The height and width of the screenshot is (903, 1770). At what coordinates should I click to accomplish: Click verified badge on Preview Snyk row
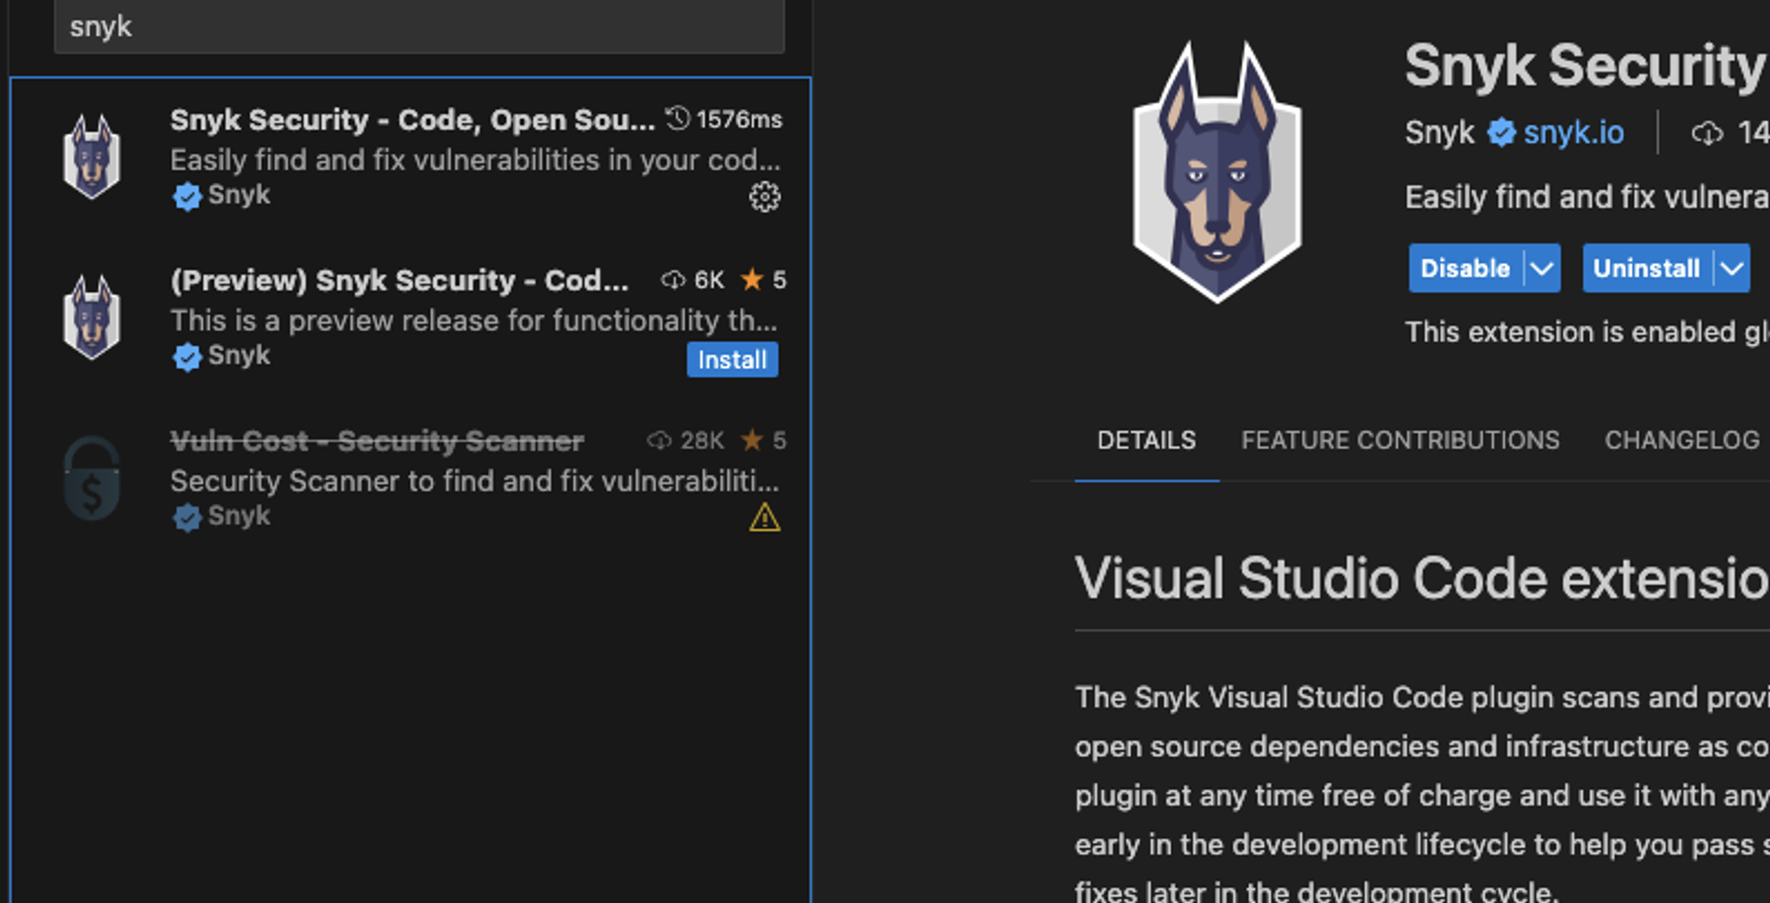click(187, 356)
